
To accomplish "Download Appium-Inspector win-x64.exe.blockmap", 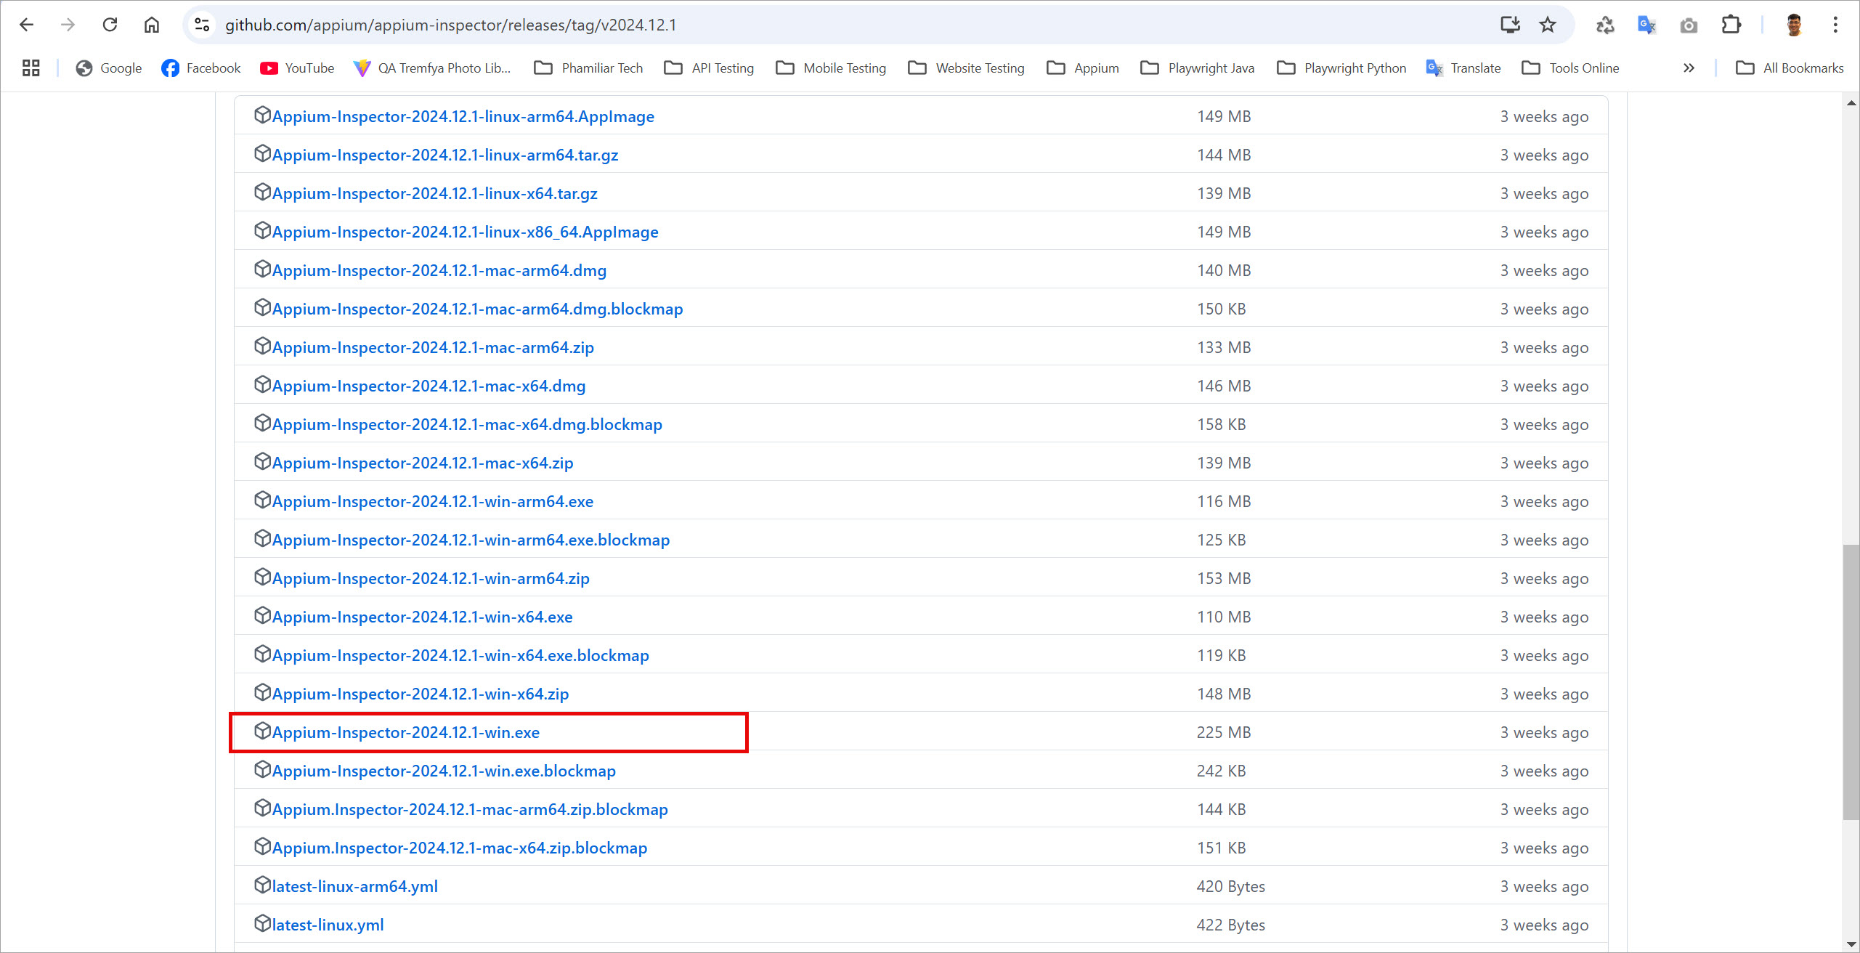I will point(460,655).
